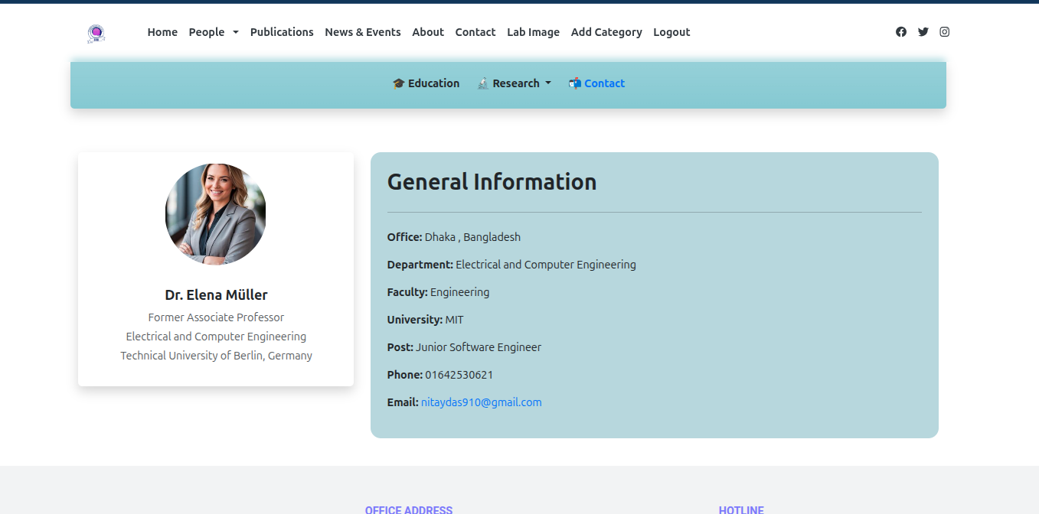The image size is (1039, 514).
Task: Click the mailbox Contact icon
Action: [x=575, y=83]
